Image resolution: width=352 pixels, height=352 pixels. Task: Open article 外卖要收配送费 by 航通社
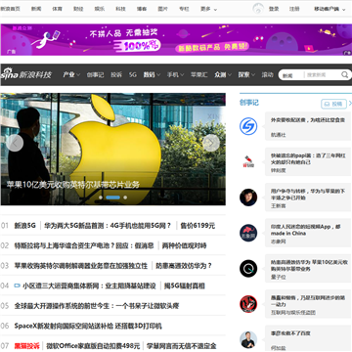[x=308, y=120]
